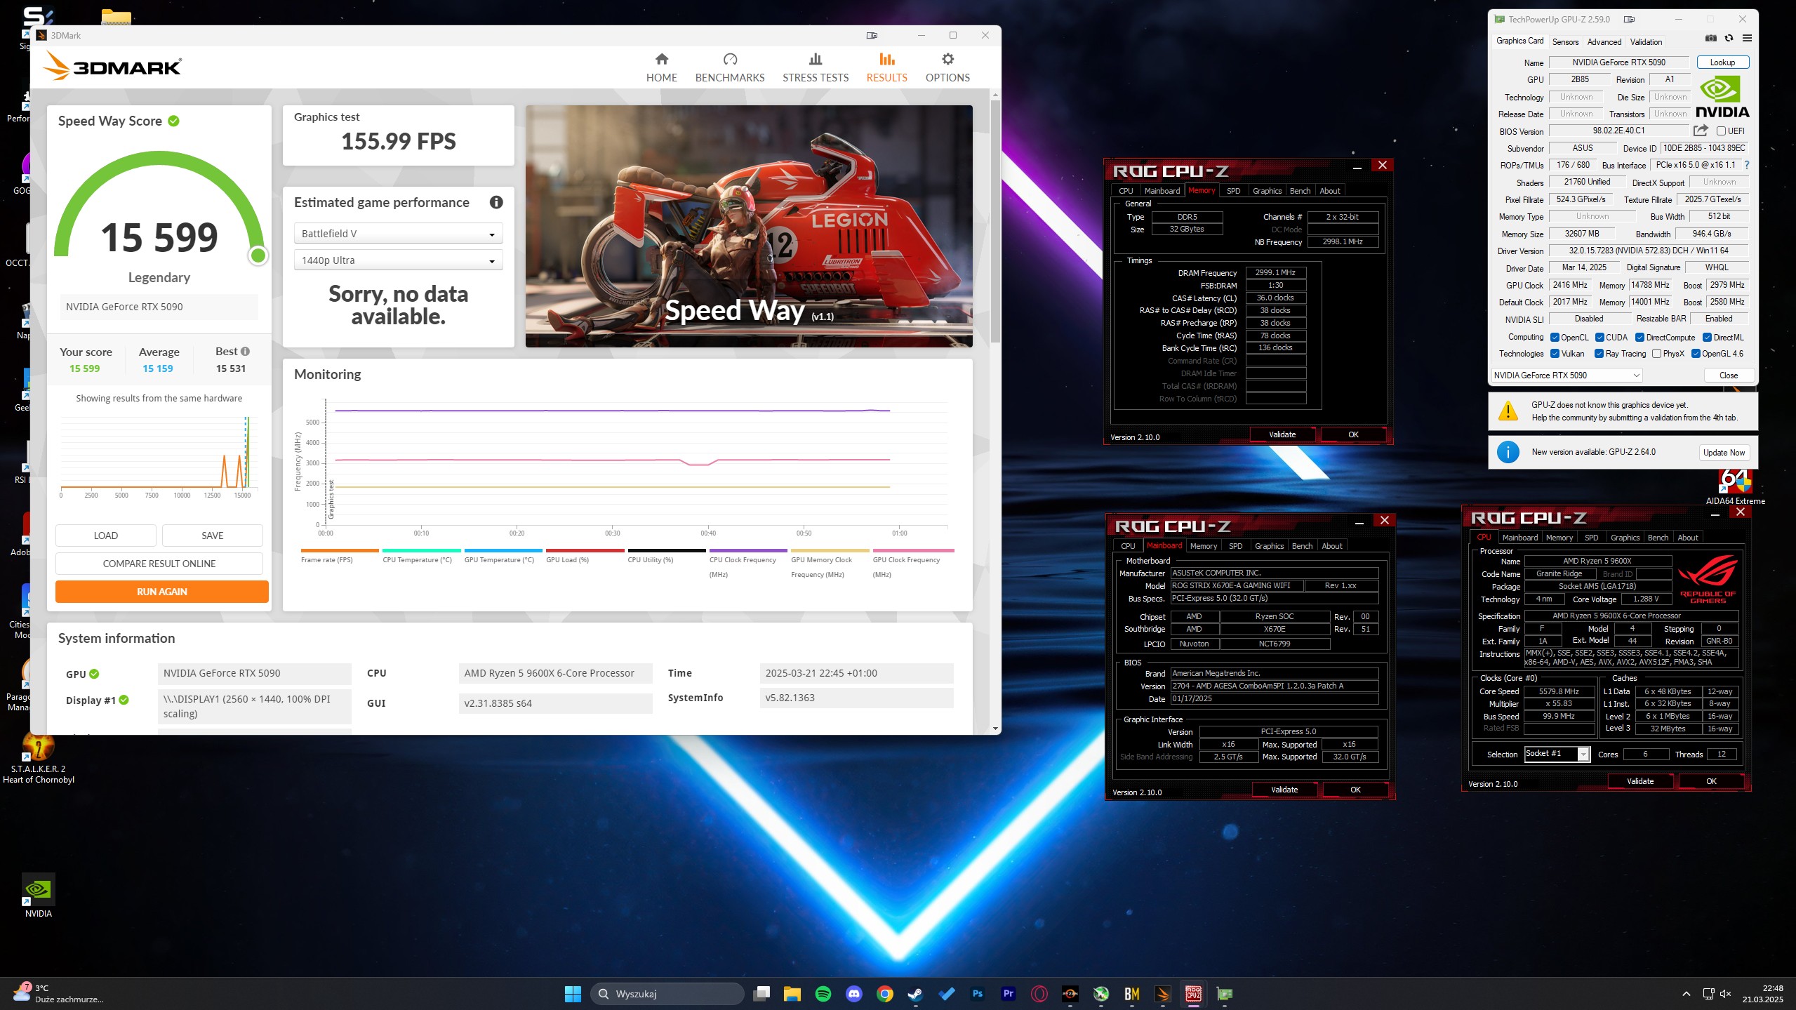The image size is (1796, 1010).
Task: Toggle the DirectCompute checkbox in GPU-Z
Action: pyautogui.click(x=1639, y=338)
